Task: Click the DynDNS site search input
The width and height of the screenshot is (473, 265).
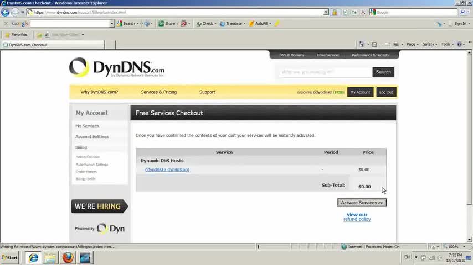Action: tap(325, 72)
